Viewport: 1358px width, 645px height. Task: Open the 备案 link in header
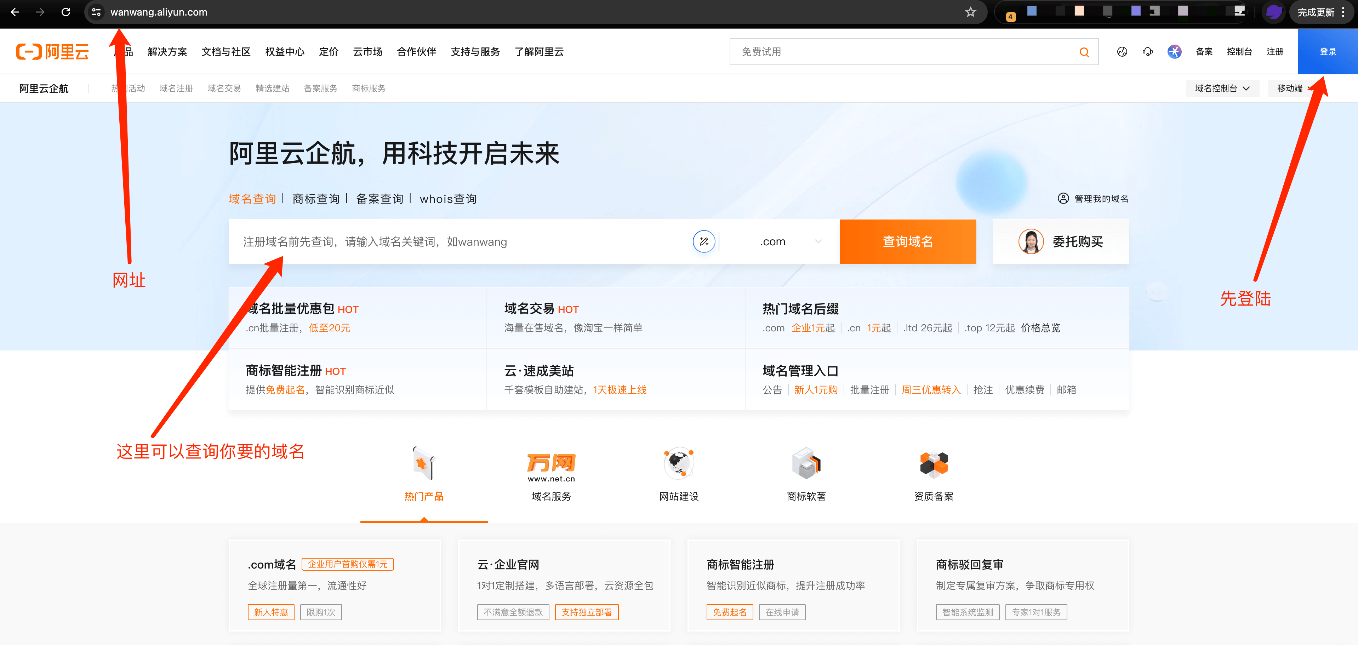coord(1204,52)
